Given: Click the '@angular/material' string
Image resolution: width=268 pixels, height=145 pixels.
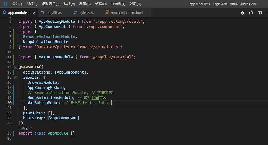Looking at the screenshot, I should coord(112,57).
